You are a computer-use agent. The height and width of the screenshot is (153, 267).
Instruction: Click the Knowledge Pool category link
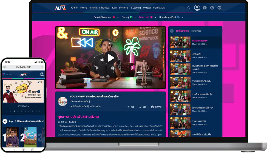pyautogui.click(x=167, y=17)
